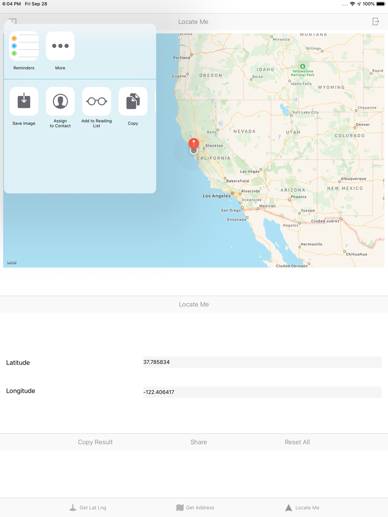Click the Missoula city label
Image resolution: width=388 pixels, height=517 pixels.
point(281,40)
